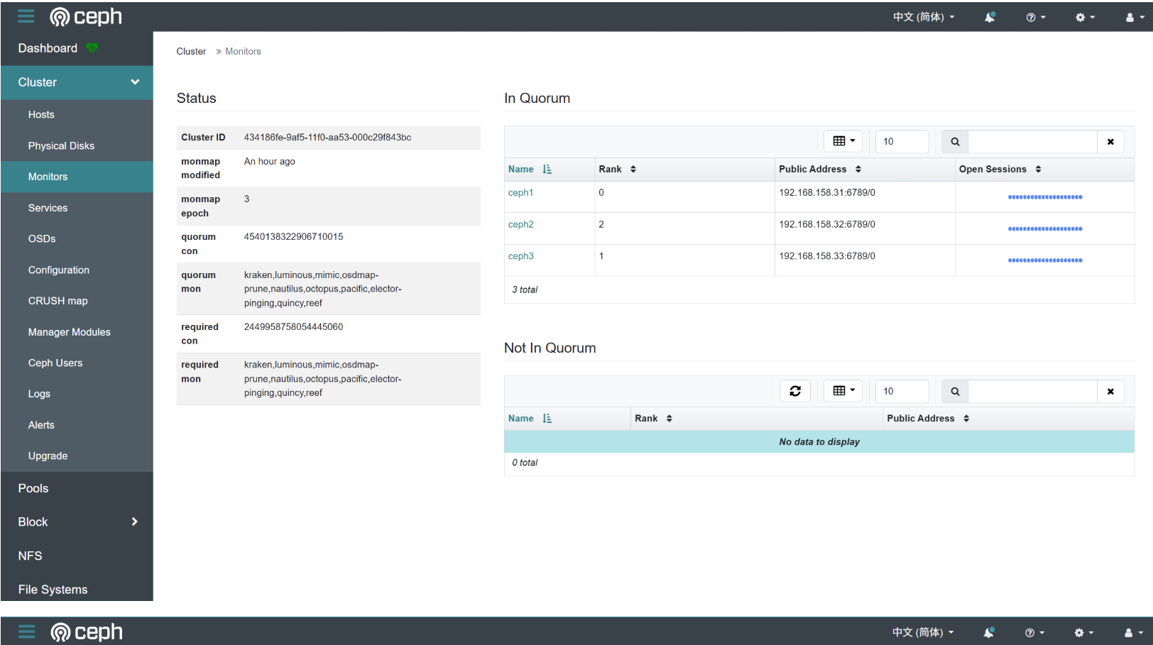Open the user account menu in the top header
The height and width of the screenshot is (645, 1153).
tap(1135, 17)
